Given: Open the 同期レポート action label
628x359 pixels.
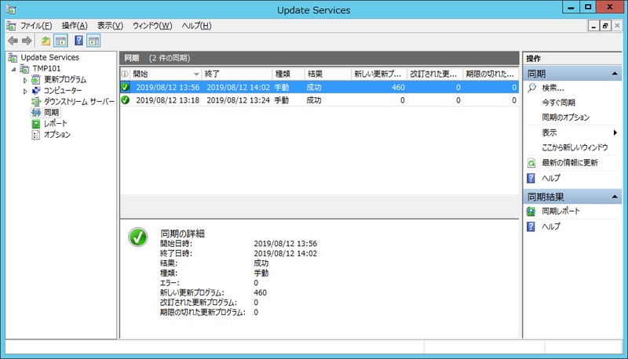Looking at the screenshot, I should [x=560, y=211].
